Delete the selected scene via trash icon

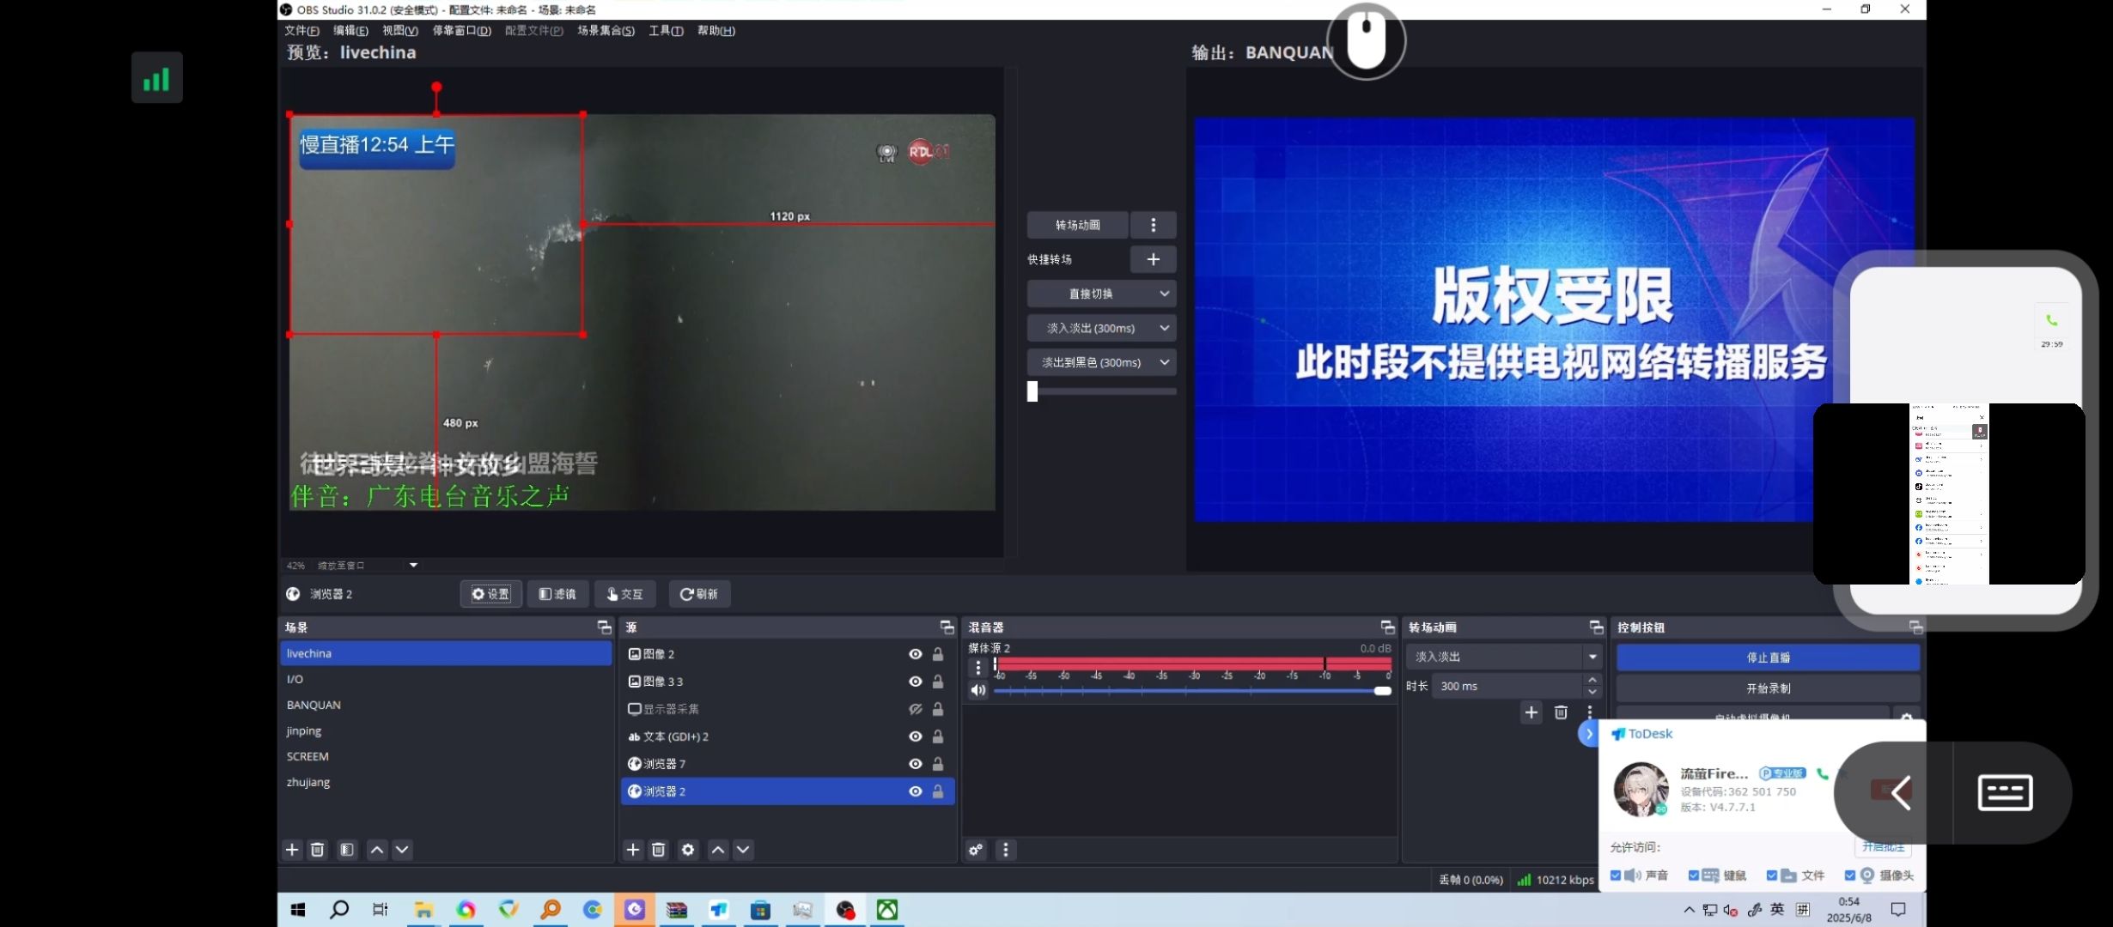point(317,850)
